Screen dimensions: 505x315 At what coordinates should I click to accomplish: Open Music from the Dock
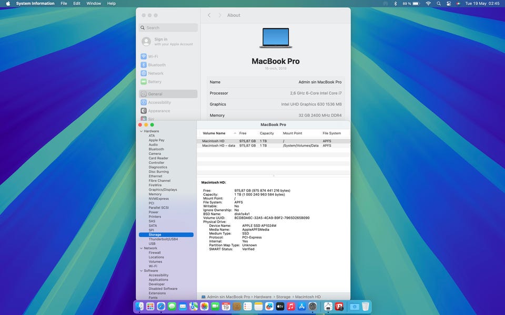[291, 306]
